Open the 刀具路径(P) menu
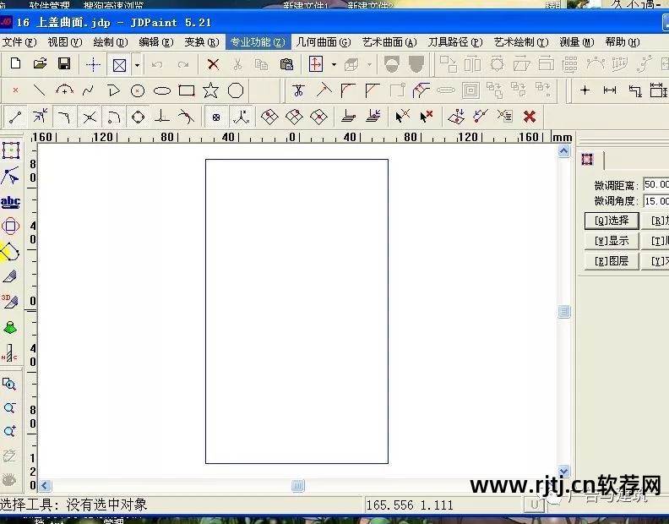 pyautogui.click(x=455, y=42)
